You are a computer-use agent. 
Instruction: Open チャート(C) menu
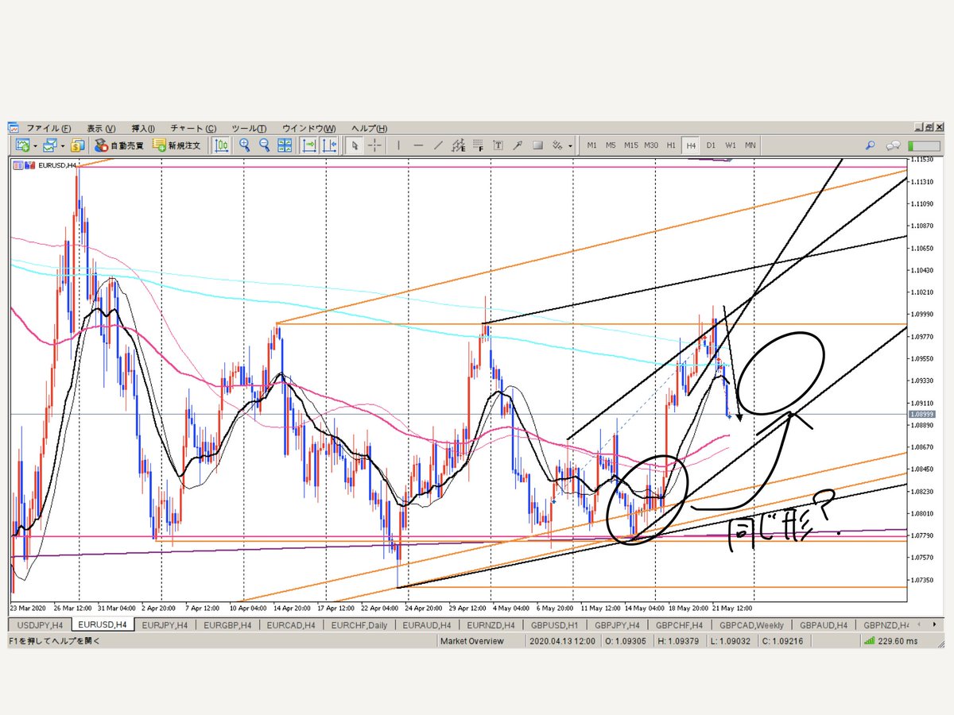pyautogui.click(x=193, y=129)
